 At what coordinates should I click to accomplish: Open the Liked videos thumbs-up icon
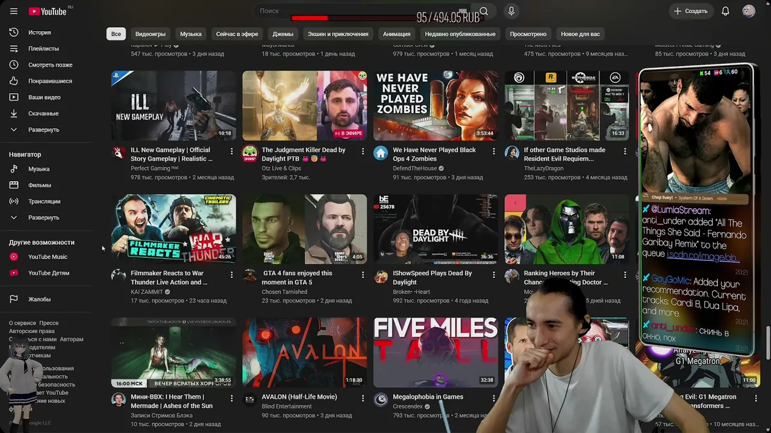(x=14, y=81)
